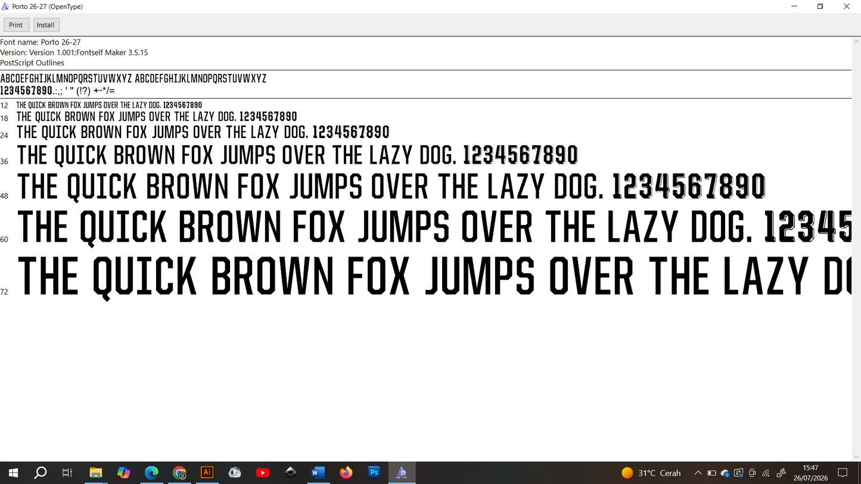Open the taskbar Search icon

(40, 473)
